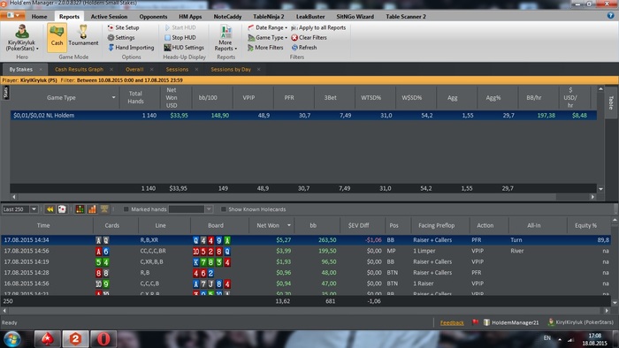Click Apply to all Reports
Viewport: 619px width, 348px height.
(x=318, y=27)
